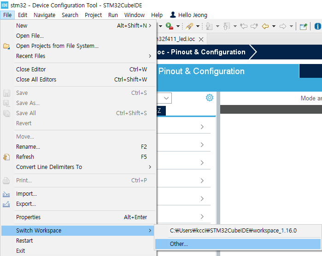Open the Help menu
Screen dimensions: 322x256
(x=157, y=15)
